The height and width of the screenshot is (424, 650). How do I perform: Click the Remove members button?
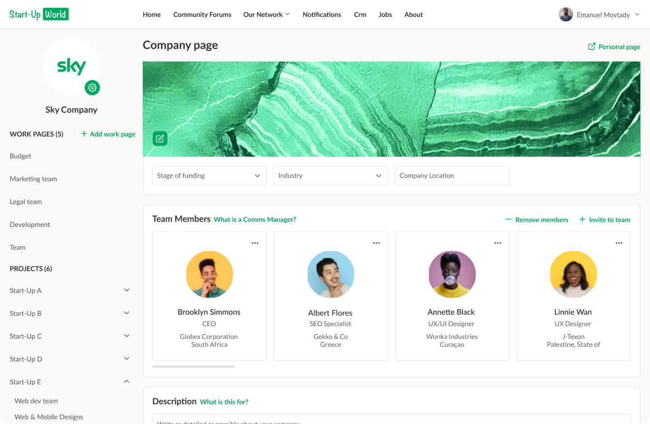pos(537,220)
